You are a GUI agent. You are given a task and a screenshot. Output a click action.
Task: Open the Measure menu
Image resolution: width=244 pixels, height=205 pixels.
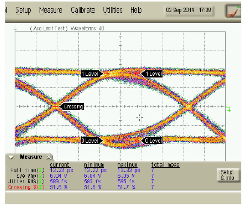pyautogui.click(x=51, y=10)
